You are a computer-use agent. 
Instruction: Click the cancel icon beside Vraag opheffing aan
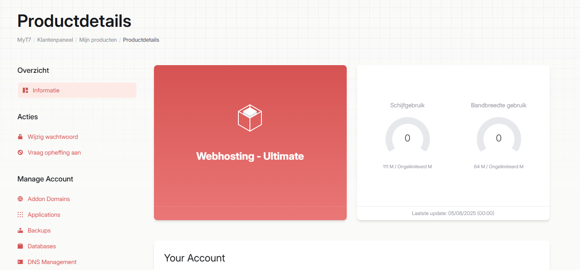[x=20, y=152]
